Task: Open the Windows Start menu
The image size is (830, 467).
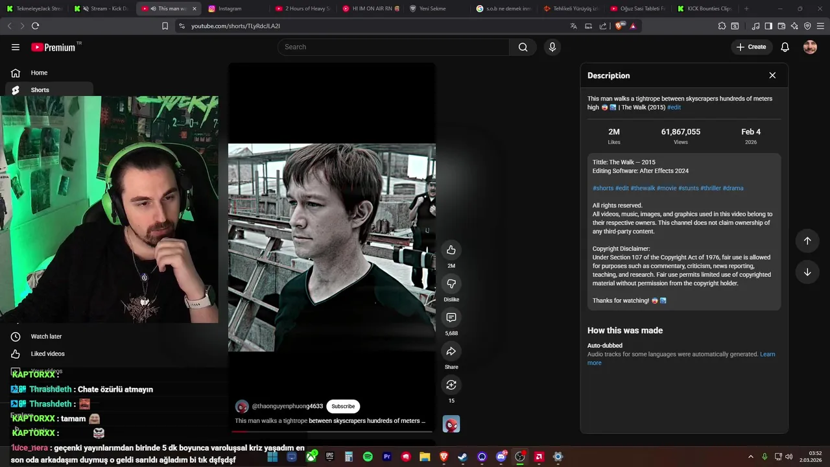Action: pos(273,457)
